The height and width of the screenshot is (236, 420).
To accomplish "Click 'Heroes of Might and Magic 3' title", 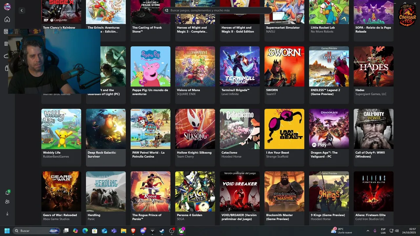I will (x=192, y=29).
